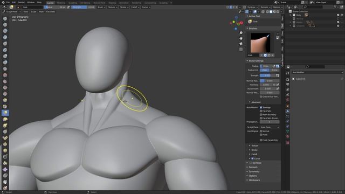Image resolution: width=345 pixels, height=194 pixels.
Task: Click the Normal Radius slider
Action: click(270, 81)
